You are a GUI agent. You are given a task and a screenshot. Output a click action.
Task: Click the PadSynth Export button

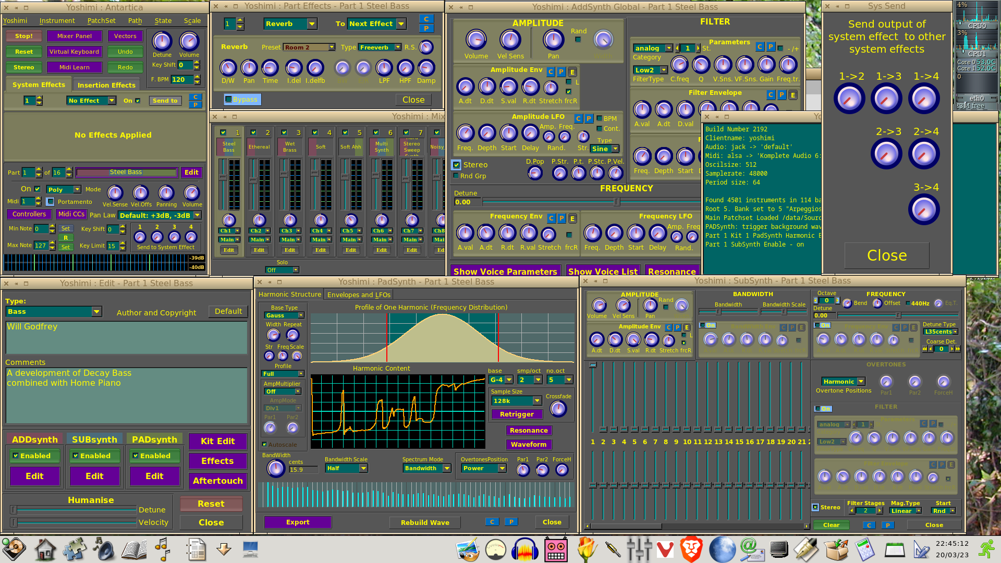pyautogui.click(x=298, y=522)
